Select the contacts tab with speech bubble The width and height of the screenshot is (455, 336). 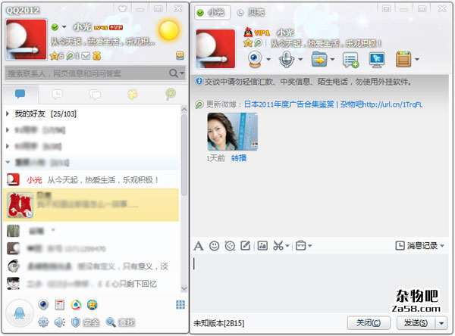(x=20, y=94)
